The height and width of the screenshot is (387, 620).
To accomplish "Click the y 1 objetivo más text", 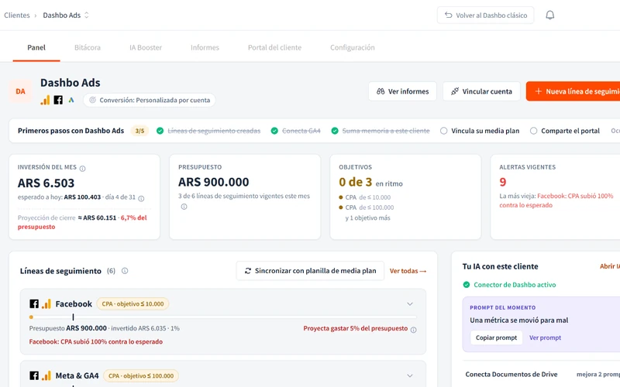I will pyautogui.click(x=367, y=217).
